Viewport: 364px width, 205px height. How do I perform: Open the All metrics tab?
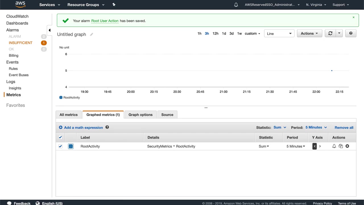(x=69, y=115)
